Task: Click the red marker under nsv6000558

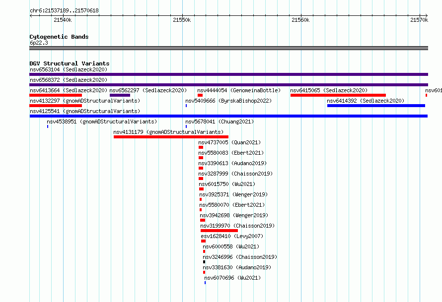Action: coord(204,251)
